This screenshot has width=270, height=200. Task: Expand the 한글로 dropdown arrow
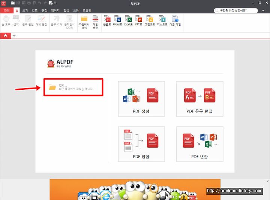pos(107,27)
